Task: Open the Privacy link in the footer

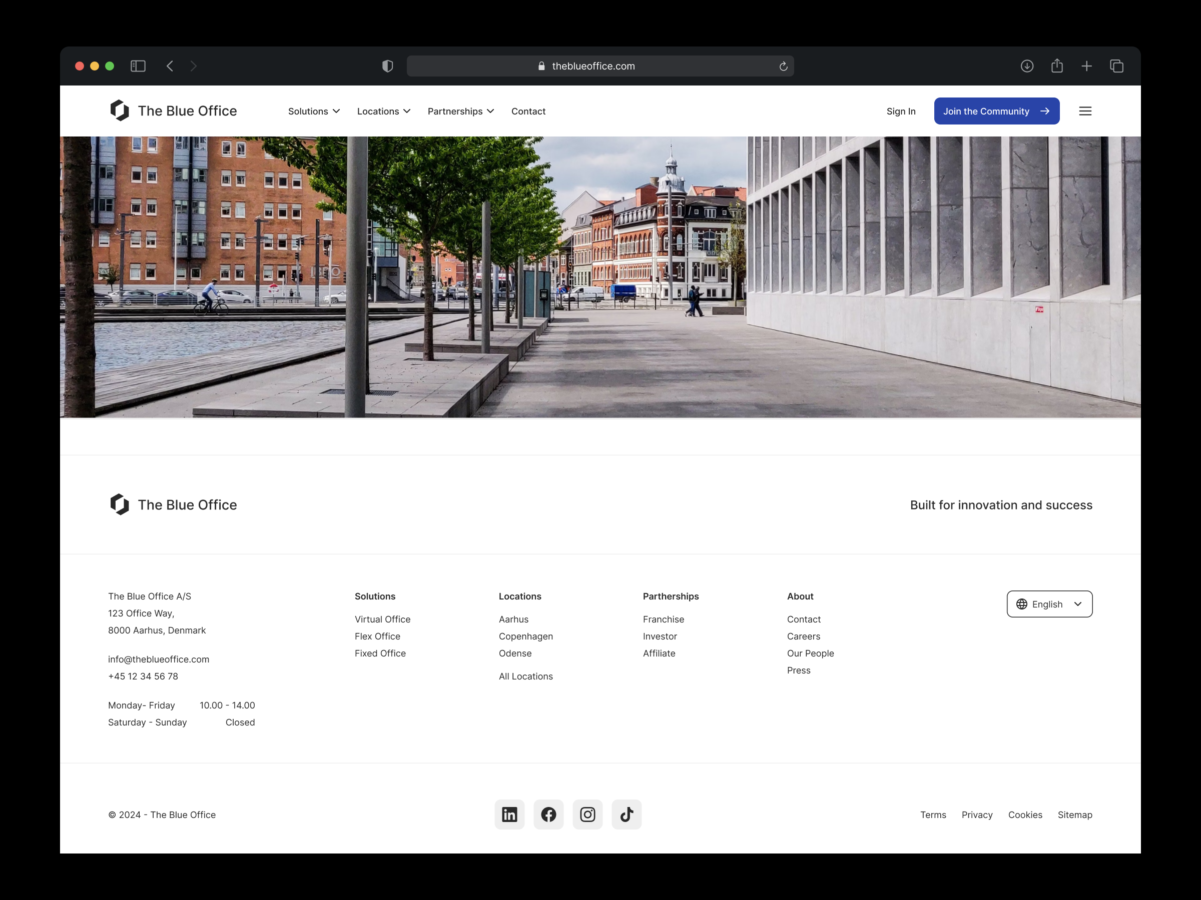Action: [977, 814]
